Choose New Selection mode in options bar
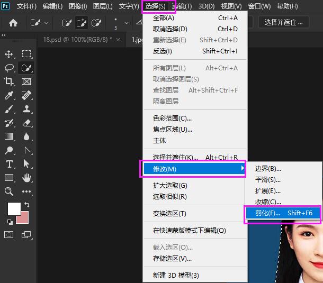This screenshot has width=323, height=283. (x=67, y=23)
